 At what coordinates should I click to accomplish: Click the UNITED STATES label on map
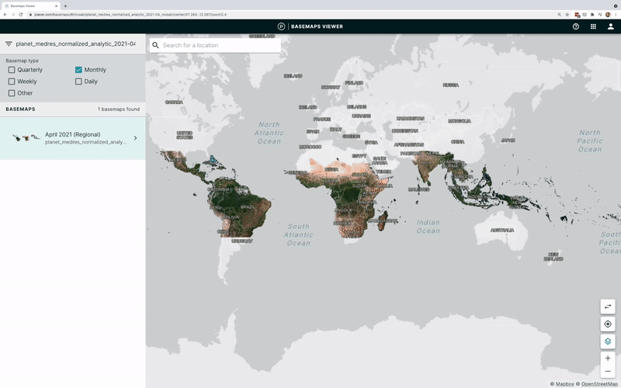185,135
